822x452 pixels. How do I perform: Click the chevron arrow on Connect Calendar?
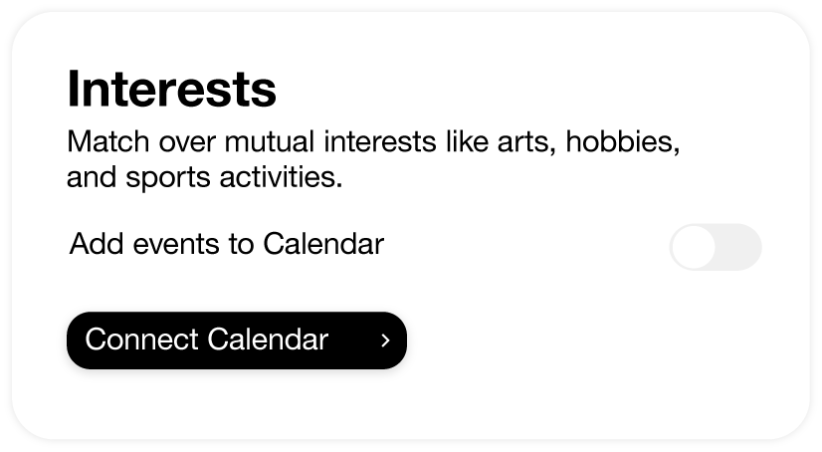[385, 340]
